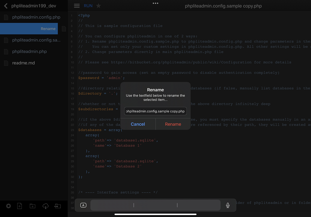Edit the rename text field

tap(155, 111)
